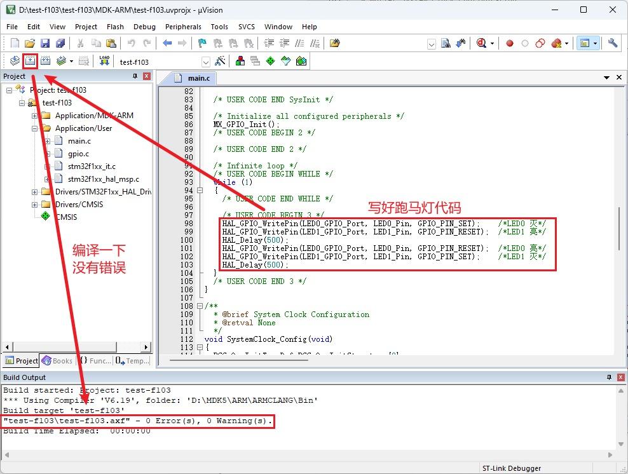Open Configuration with the wrench icon
The height and width of the screenshot is (474, 628).
click(612, 43)
